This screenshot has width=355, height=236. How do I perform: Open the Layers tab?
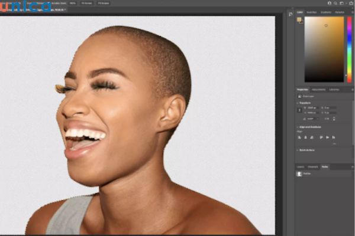pyautogui.click(x=301, y=167)
